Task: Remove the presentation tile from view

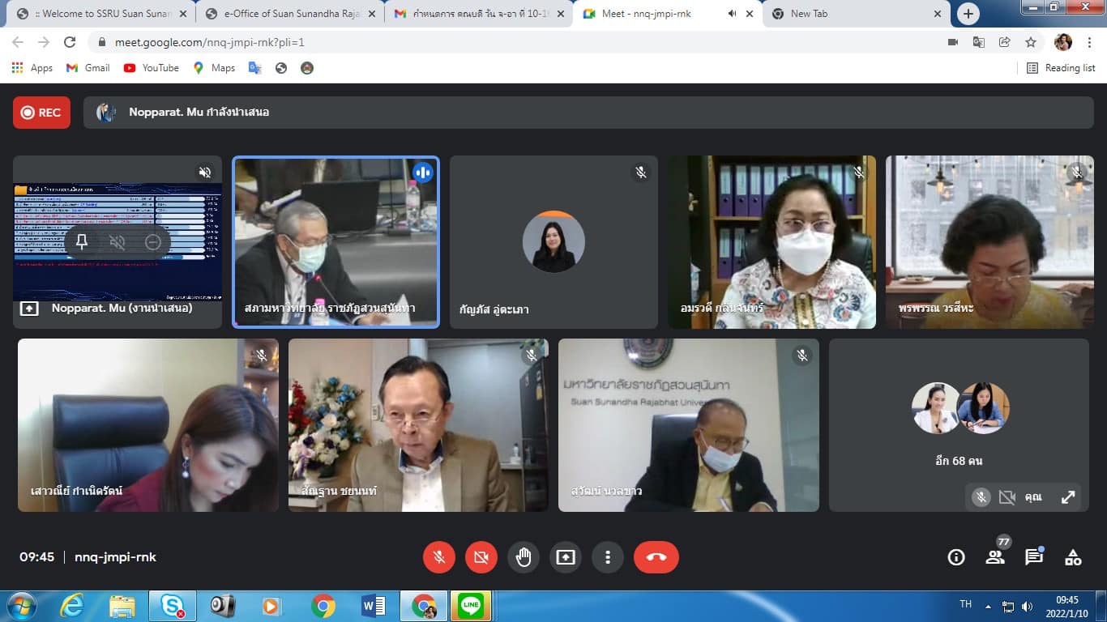Action: (153, 241)
